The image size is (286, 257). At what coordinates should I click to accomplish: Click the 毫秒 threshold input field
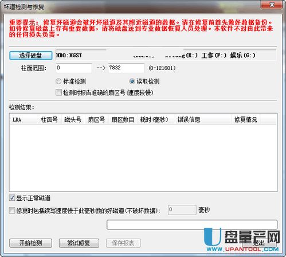tap(182, 210)
